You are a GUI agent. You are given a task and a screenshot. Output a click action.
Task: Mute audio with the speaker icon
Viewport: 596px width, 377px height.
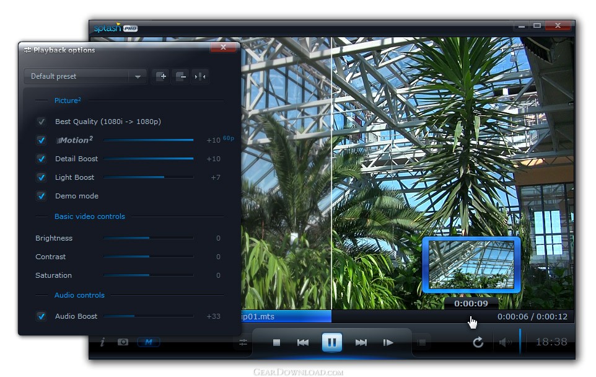505,342
